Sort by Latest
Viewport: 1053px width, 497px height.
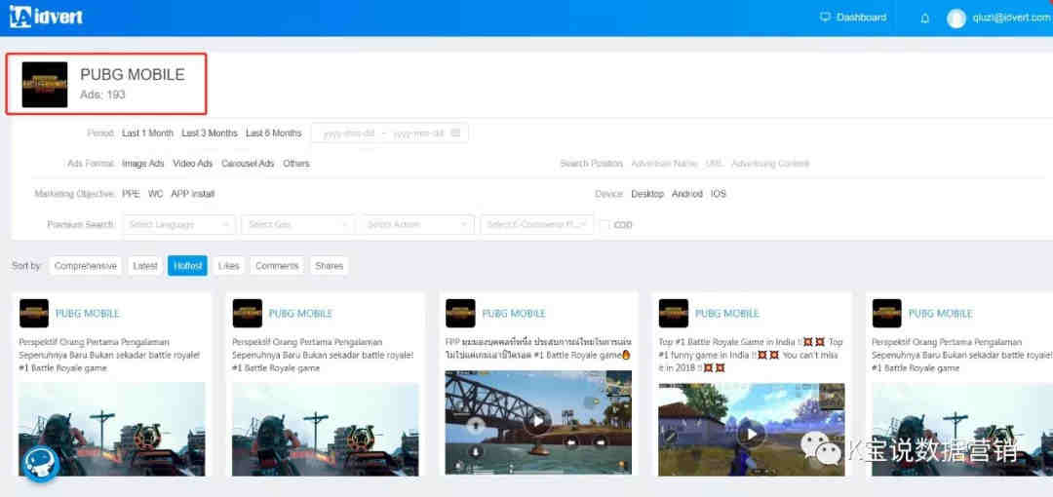tap(145, 266)
